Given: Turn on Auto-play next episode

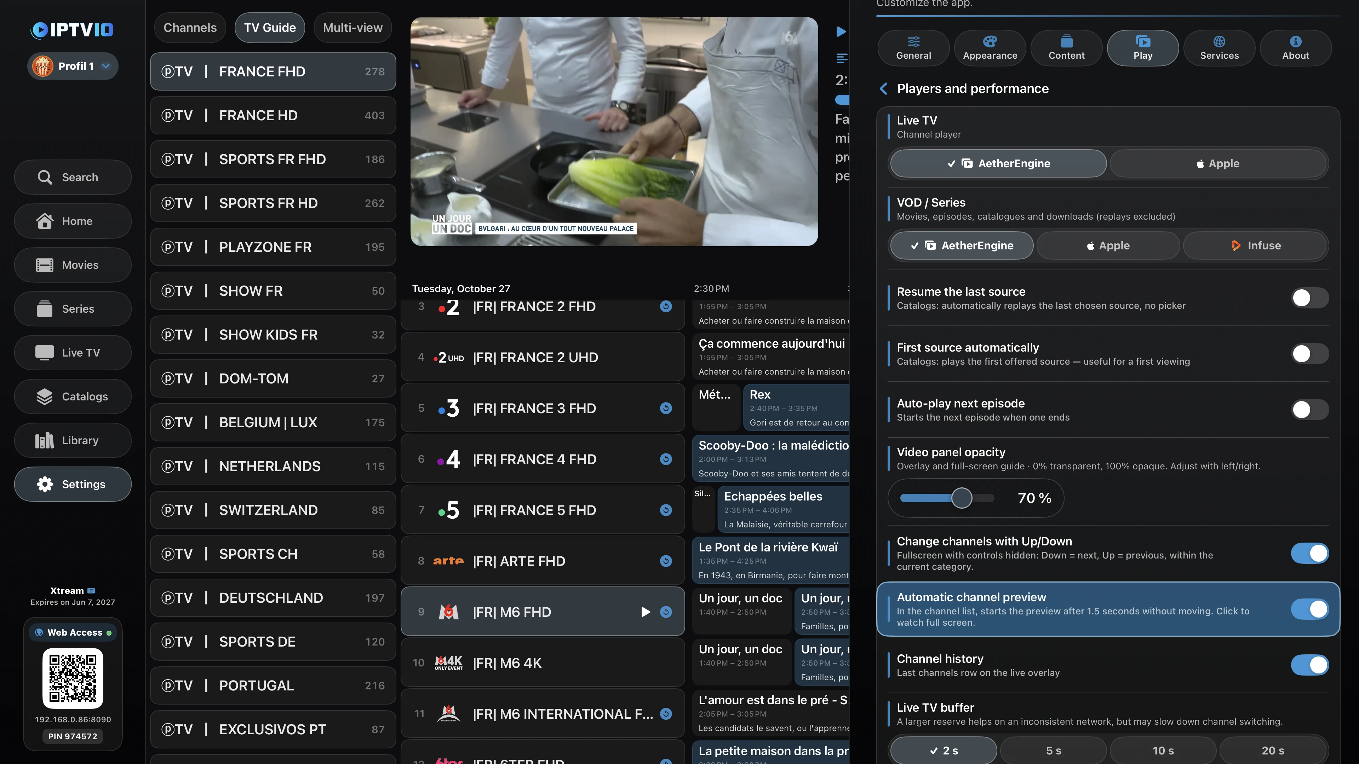Looking at the screenshot, I should [1309, 410].
